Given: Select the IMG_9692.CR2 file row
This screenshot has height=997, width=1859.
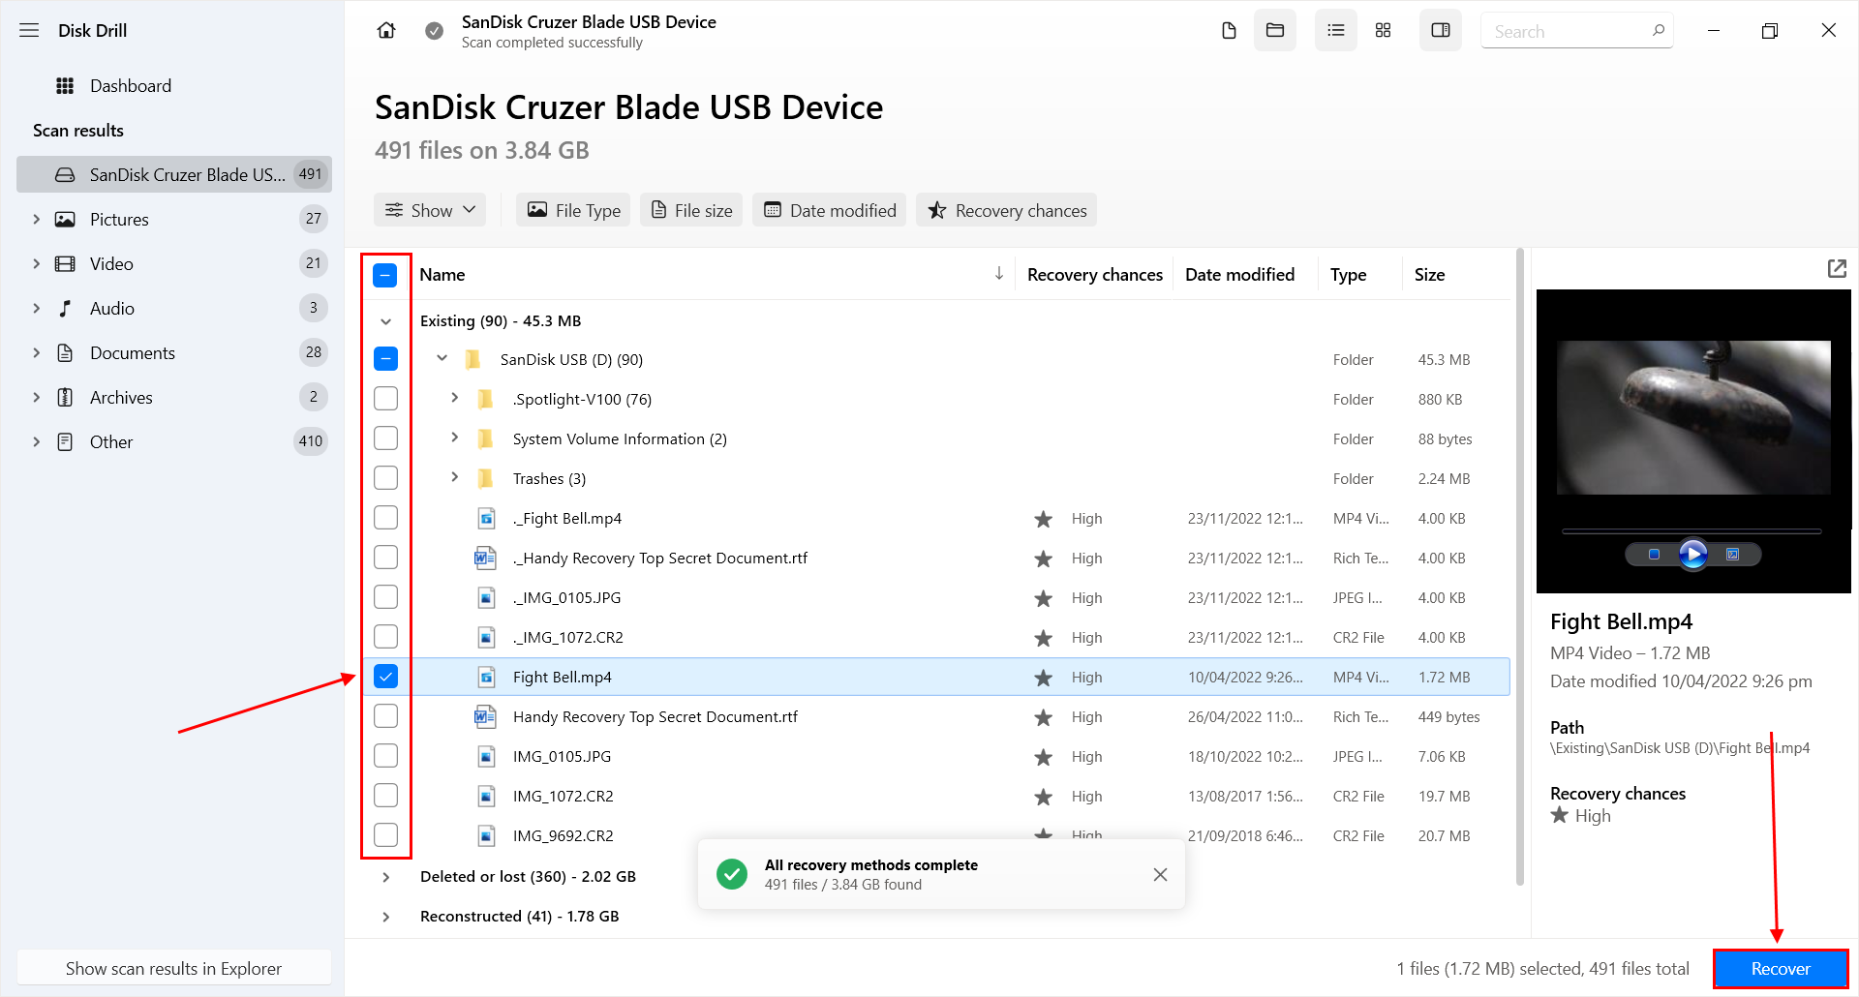Looking at the screenshot, I should [x=936, y=835].
